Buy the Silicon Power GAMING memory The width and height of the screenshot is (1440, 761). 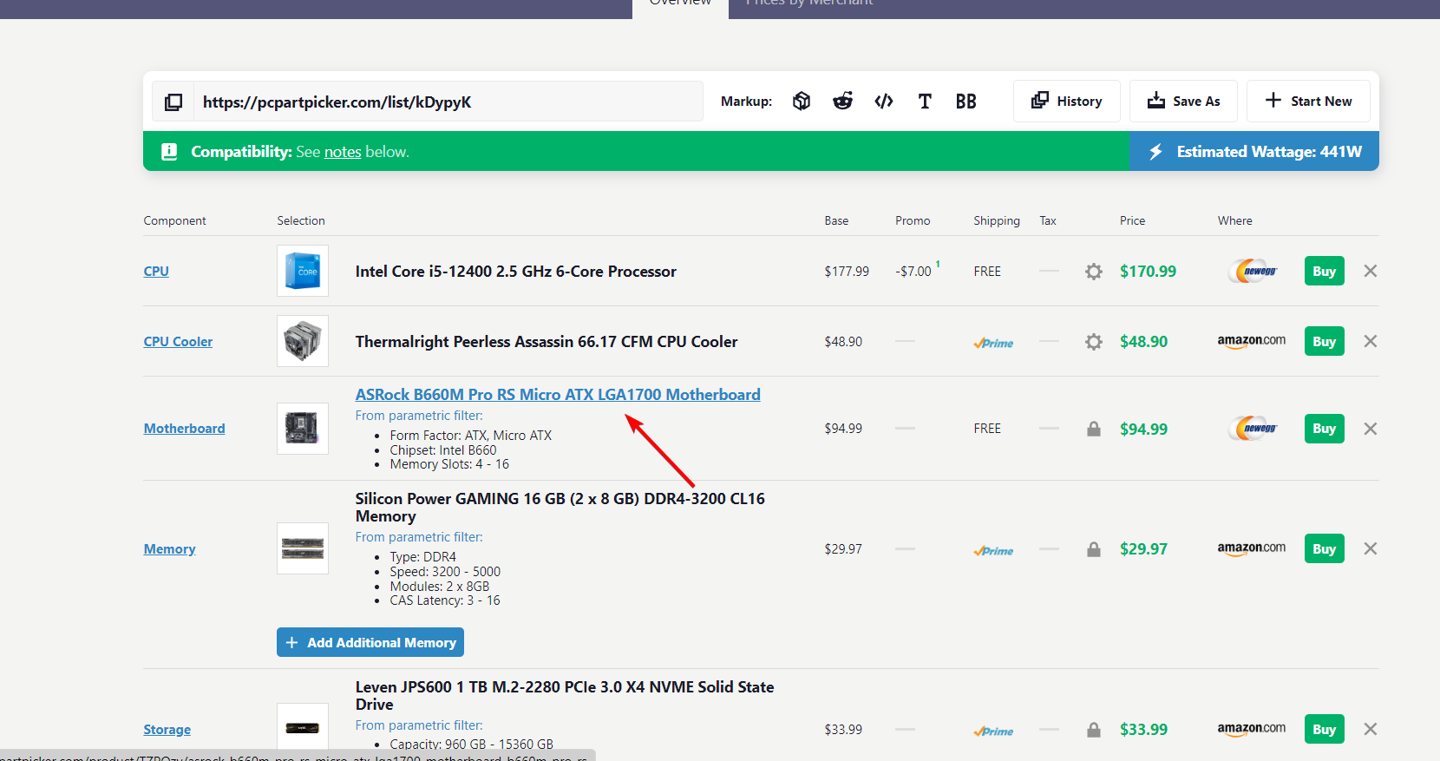click(x=1325, y=548)
